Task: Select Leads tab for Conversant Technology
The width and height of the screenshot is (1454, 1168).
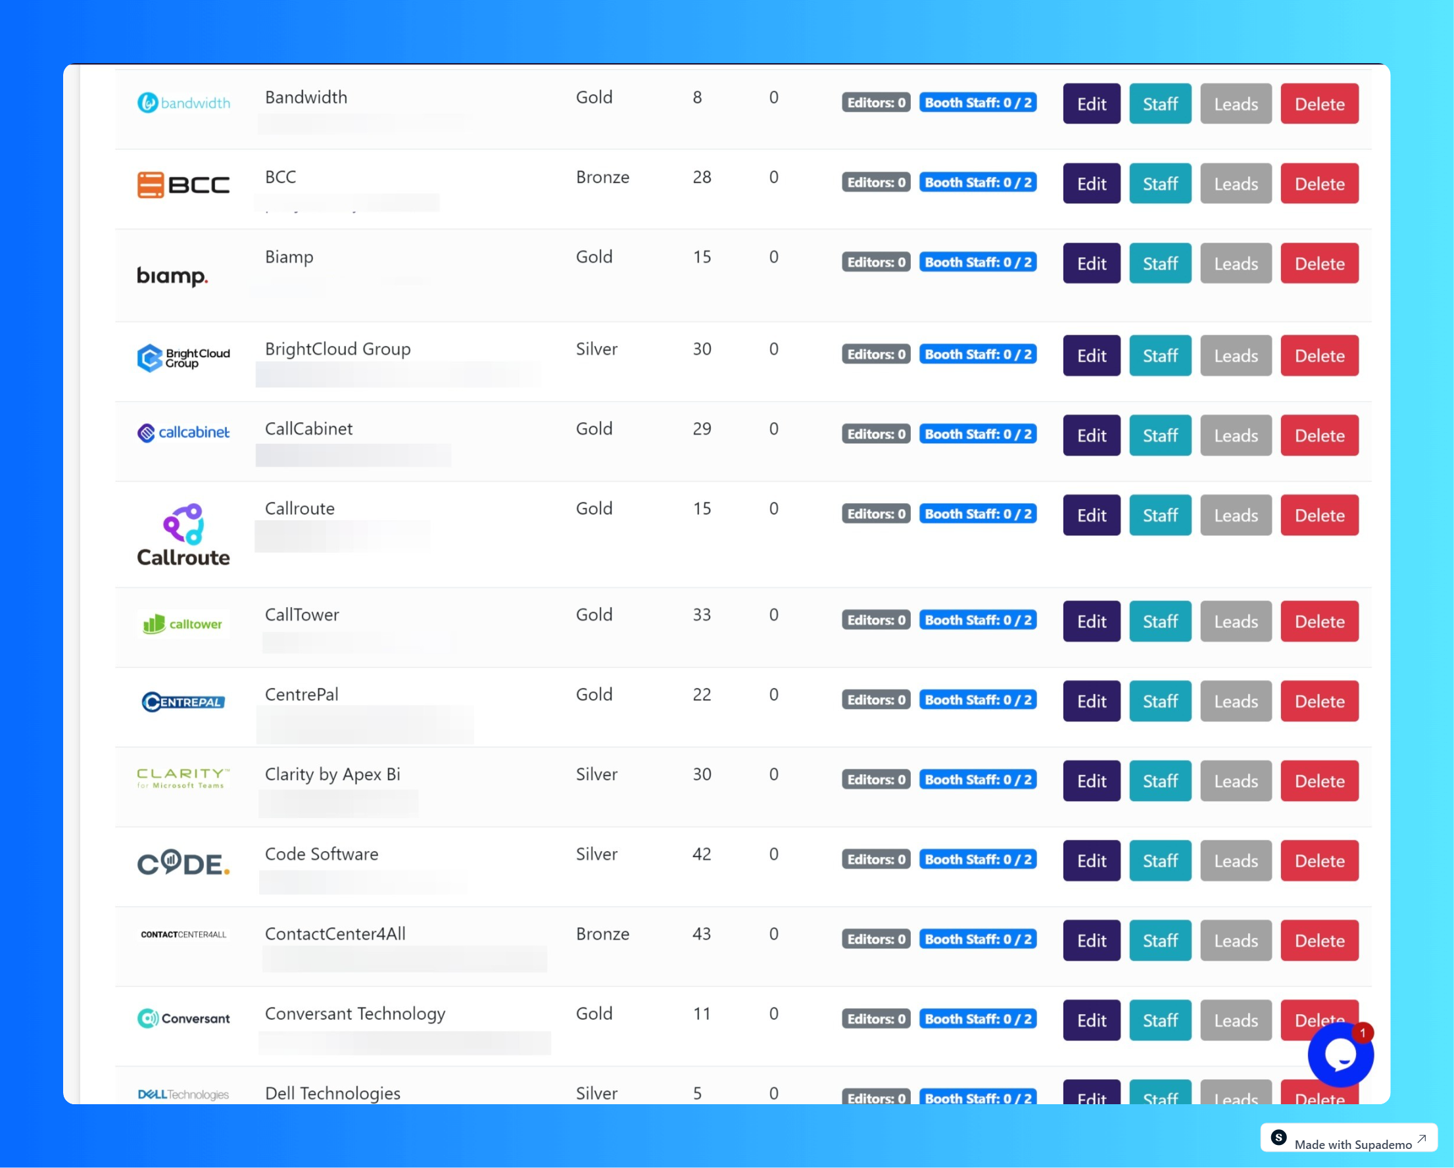Action: click(1236, 1018)
